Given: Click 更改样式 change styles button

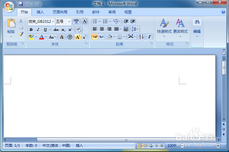Looking at the screenshot, I should tap(180, 28).
